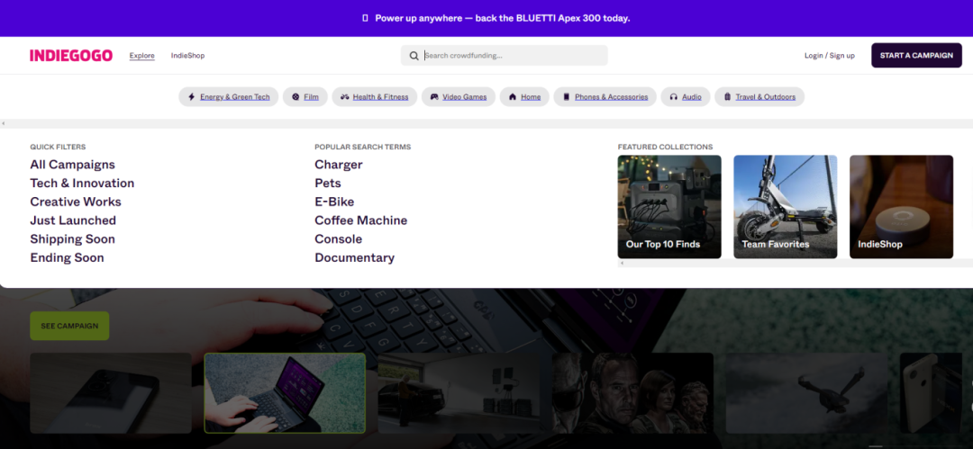Click the Indiegogo logo

pyautogui.click(x=71, y=56)
